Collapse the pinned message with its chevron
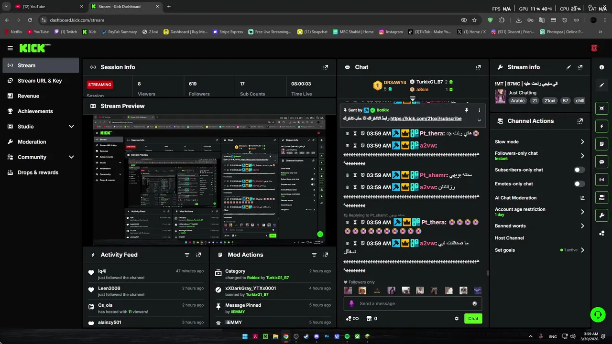The height and width of the screenshot is (344, 612). (x=479, y=120)
